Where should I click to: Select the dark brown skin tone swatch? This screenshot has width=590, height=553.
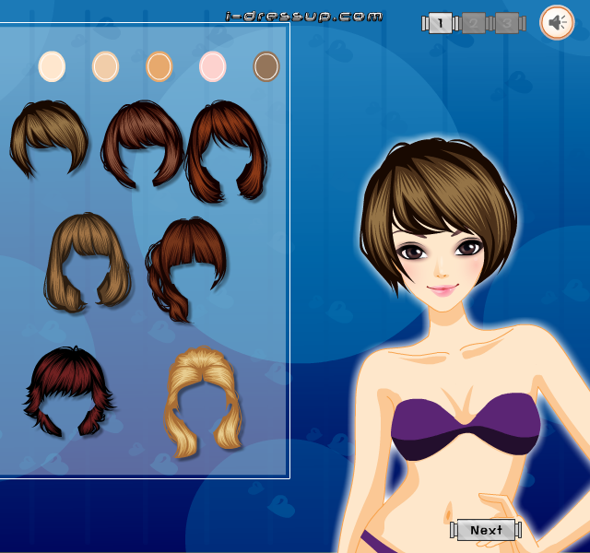tap(266, 66)
